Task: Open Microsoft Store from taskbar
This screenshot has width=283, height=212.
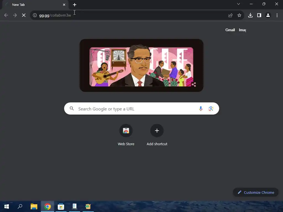Action: 61,206
